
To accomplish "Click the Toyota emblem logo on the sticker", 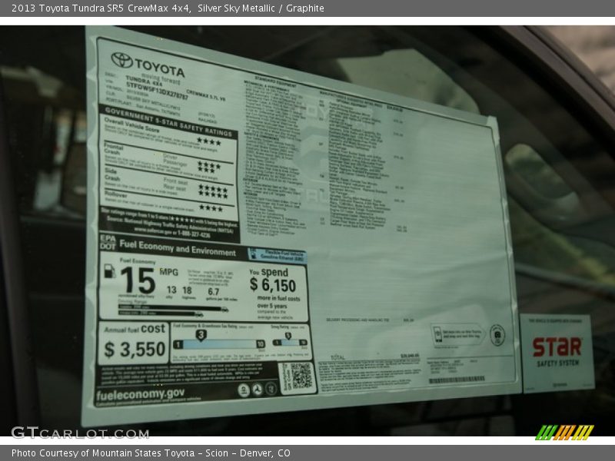I will [121, 60].
